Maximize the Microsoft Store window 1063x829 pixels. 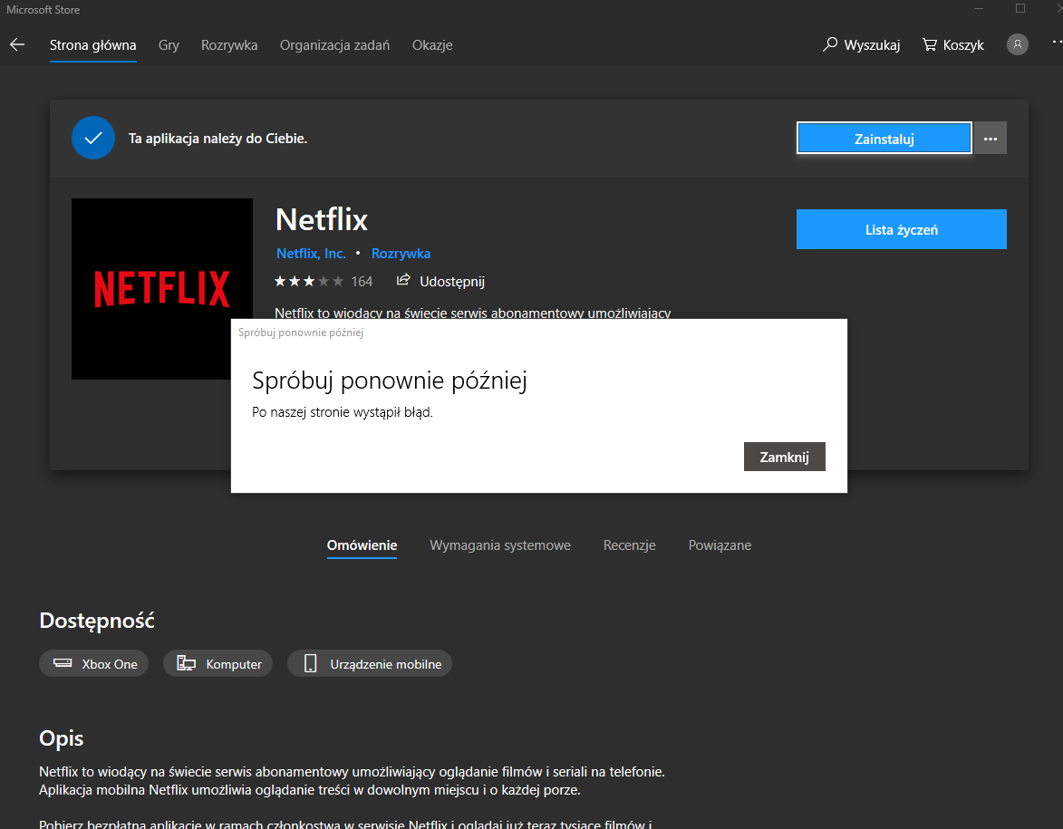(1020, 9)
